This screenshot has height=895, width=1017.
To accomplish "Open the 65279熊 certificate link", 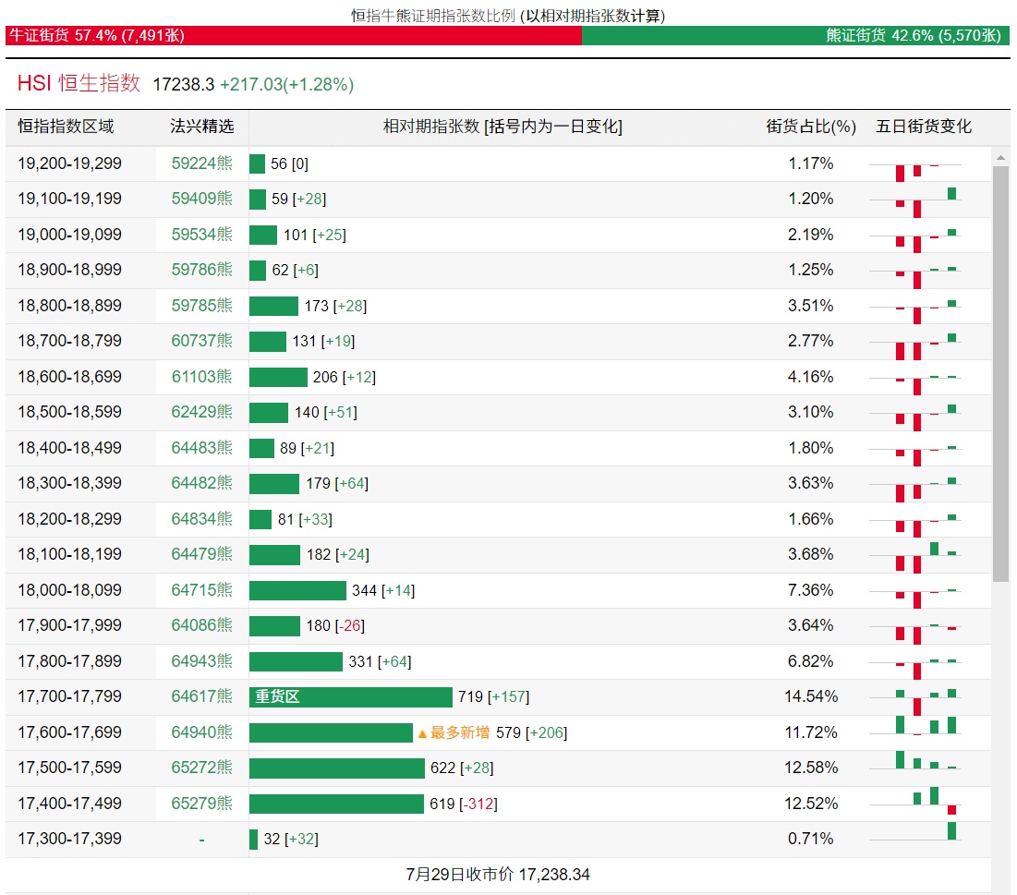I will tap(201, 804).
